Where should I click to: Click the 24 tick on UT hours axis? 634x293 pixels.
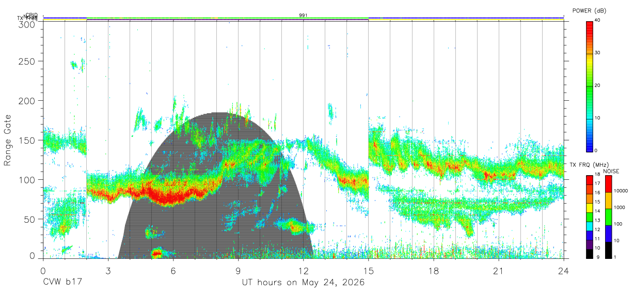(x=563, y=271)
